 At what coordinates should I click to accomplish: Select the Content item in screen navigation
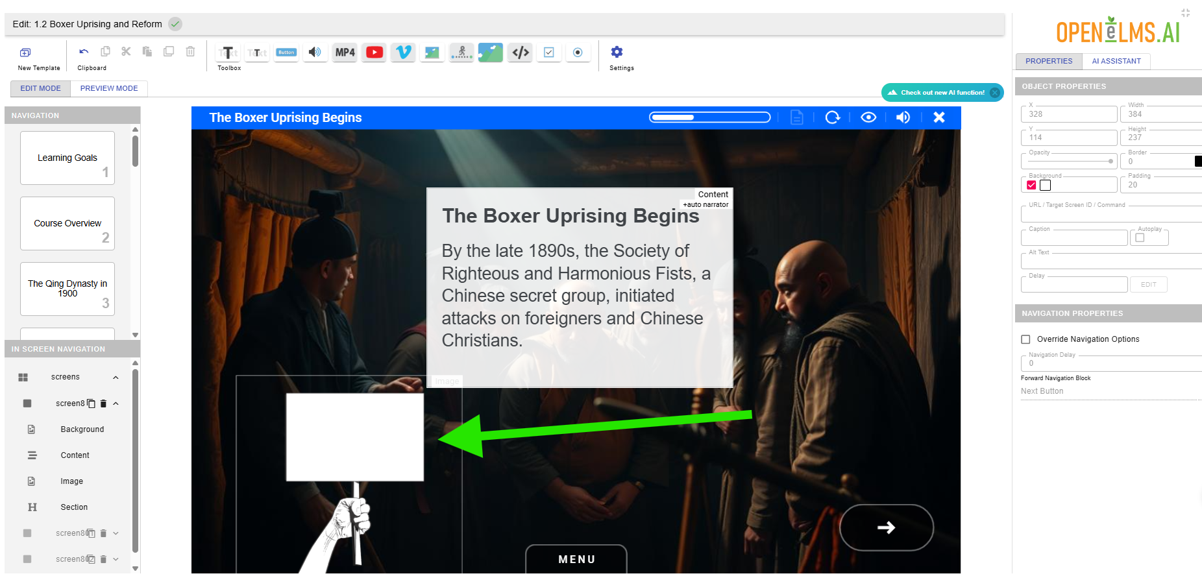tap(75, 455)
